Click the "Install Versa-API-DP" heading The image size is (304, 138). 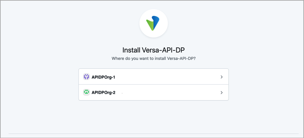click(153, 50)
